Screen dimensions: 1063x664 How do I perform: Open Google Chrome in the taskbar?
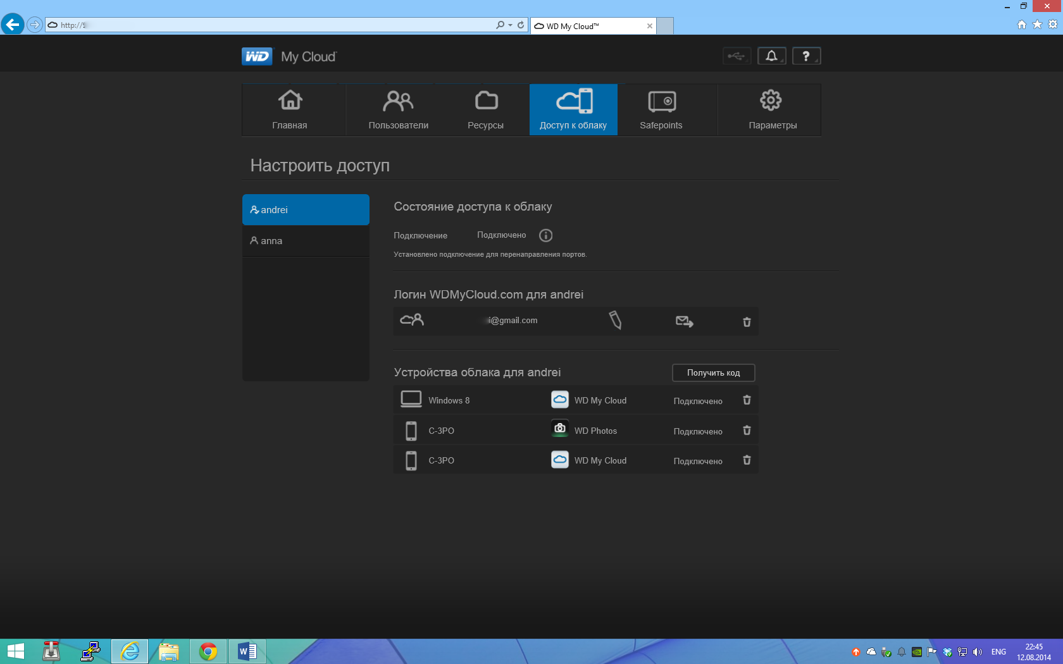click(208, 651)
